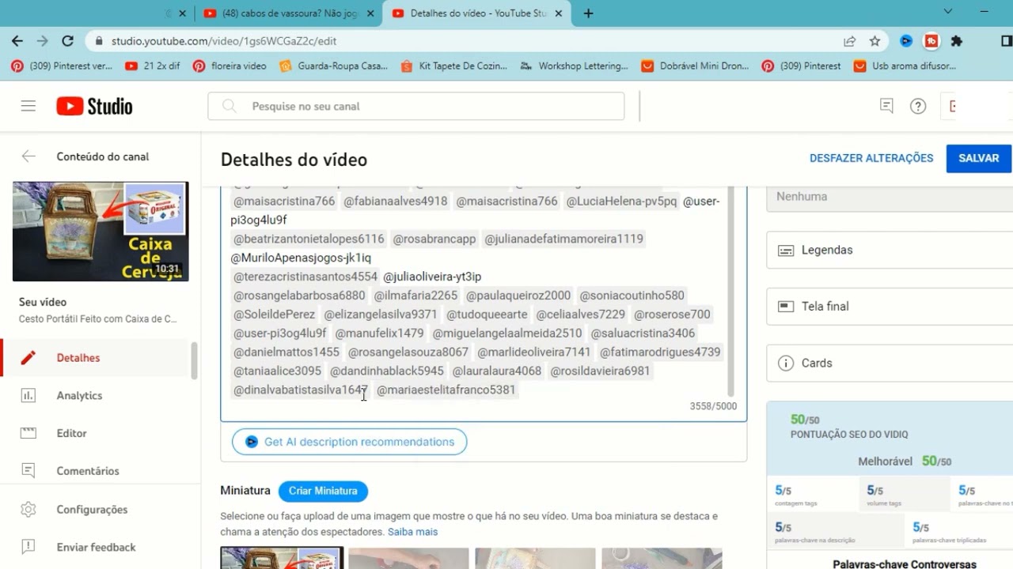Switch to the 'cabos de vassoura' tab
Screen dimensions: 1013x569
(x=288, y=13)
